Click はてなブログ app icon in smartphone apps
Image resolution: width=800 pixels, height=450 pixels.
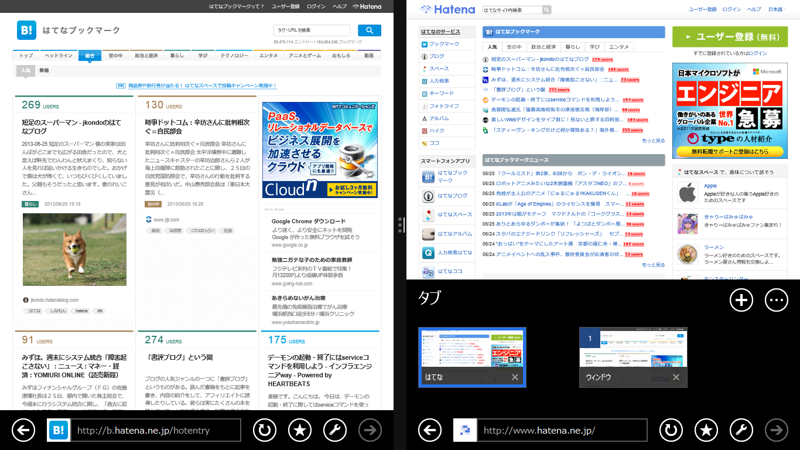pyautogui.click(x=428, y=196)
